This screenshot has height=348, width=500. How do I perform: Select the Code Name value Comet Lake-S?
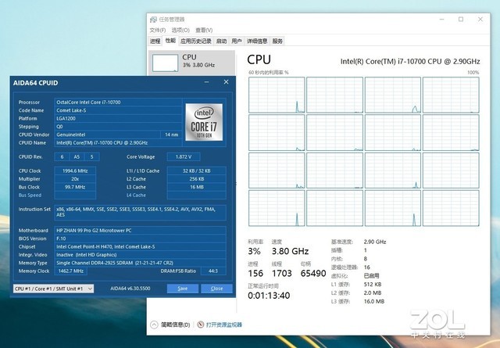click(118, 110)
